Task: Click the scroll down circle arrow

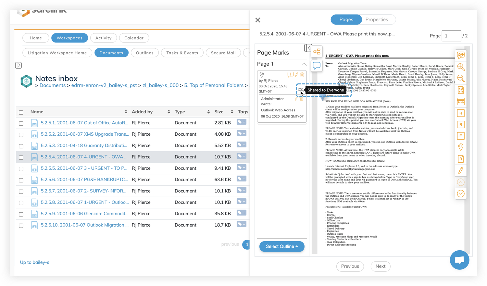Action: 461,194
